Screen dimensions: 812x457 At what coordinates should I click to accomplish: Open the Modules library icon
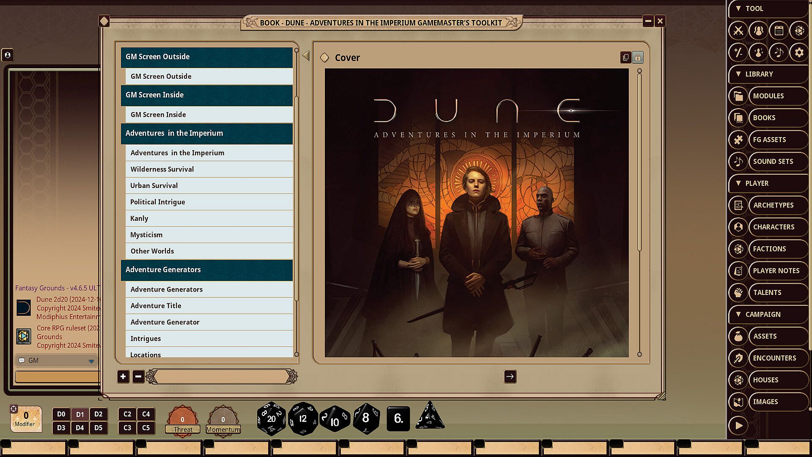tap(738, 96)
